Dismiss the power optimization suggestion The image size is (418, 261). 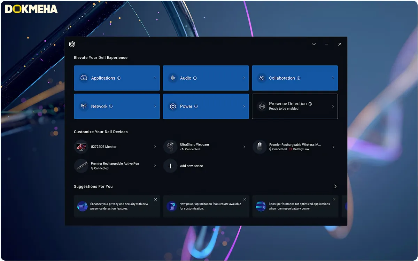(245, 199)
